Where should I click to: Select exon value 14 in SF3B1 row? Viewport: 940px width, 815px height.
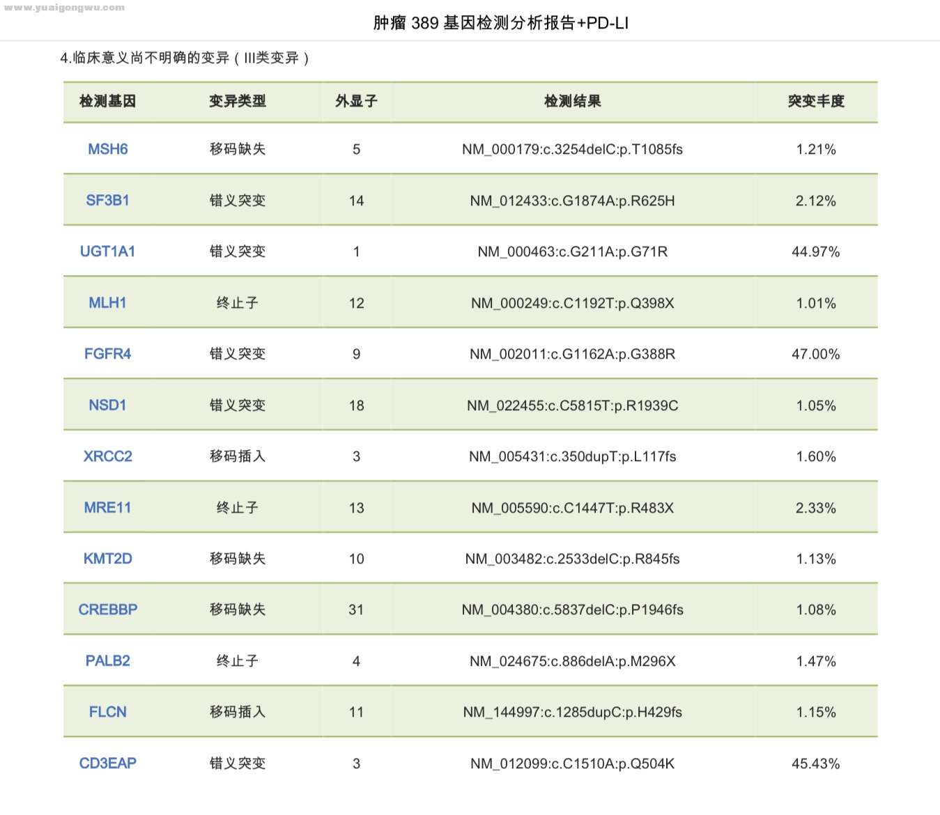[357, 201]
